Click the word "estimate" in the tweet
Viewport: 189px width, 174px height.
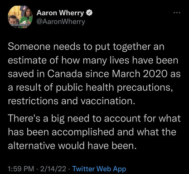(x=27, y=60)
